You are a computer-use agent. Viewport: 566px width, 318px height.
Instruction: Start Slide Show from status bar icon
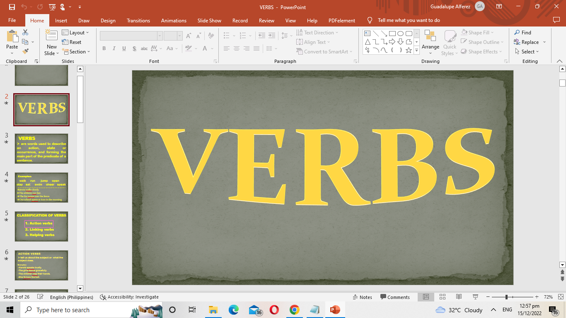(x=475, y=297)
